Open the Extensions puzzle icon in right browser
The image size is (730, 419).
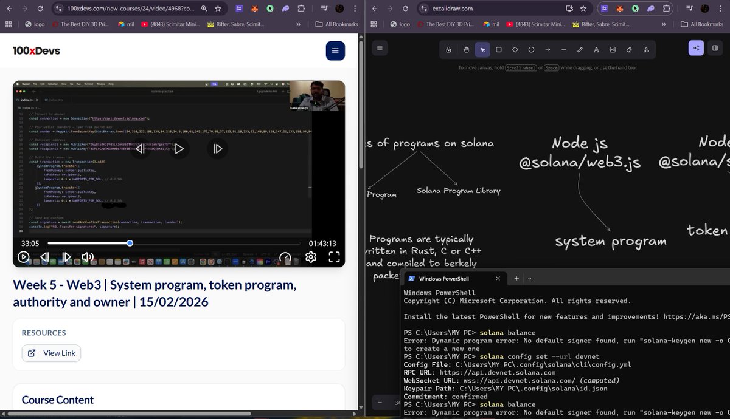click(667, 9)
